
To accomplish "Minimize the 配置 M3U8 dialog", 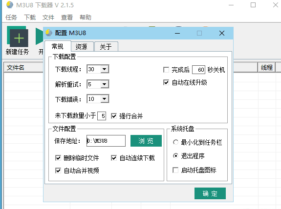I will [x=177, y=33].
